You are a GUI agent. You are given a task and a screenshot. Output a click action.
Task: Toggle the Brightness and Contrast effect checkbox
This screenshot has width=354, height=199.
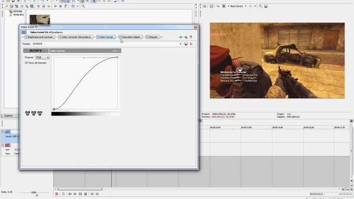[27, 37]
